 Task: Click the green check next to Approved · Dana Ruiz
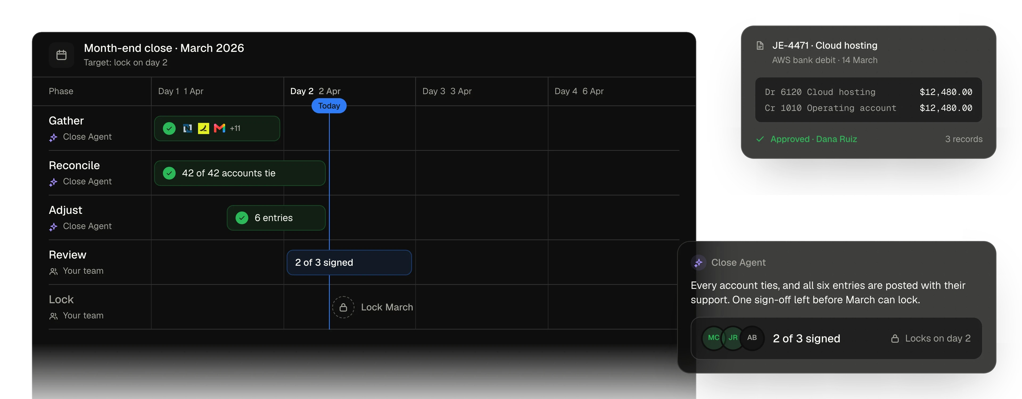point(760,139)
